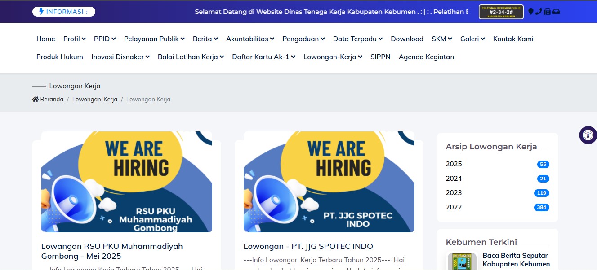
Task: Click the 55 count badge for 2025
Action: (x=543, y=164)
